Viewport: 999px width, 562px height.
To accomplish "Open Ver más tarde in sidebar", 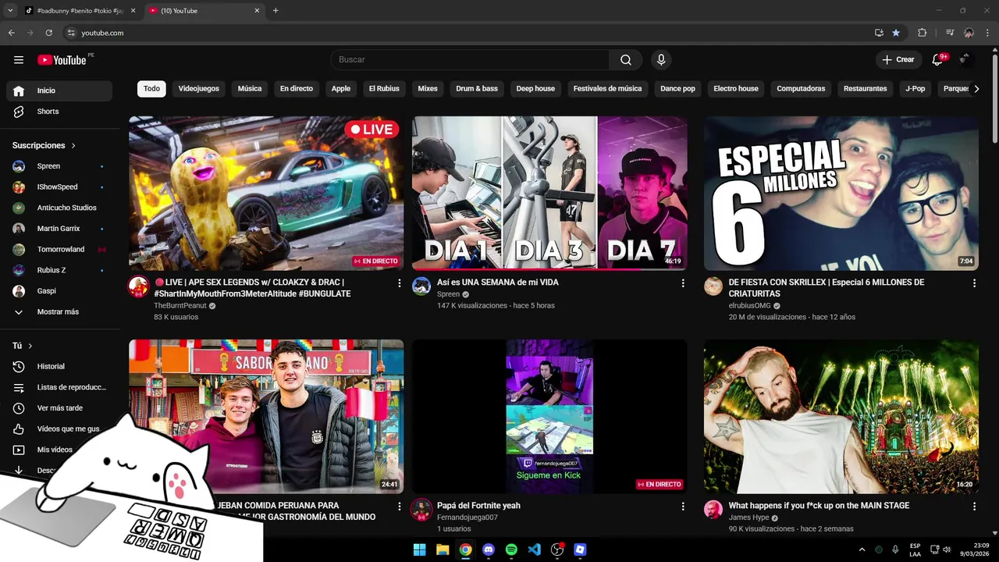I will (x=59, y=408).
